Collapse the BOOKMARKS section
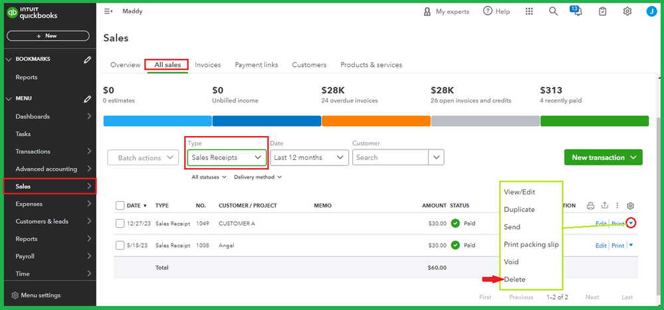Viewport: 664px width, 310px height. 9,60
